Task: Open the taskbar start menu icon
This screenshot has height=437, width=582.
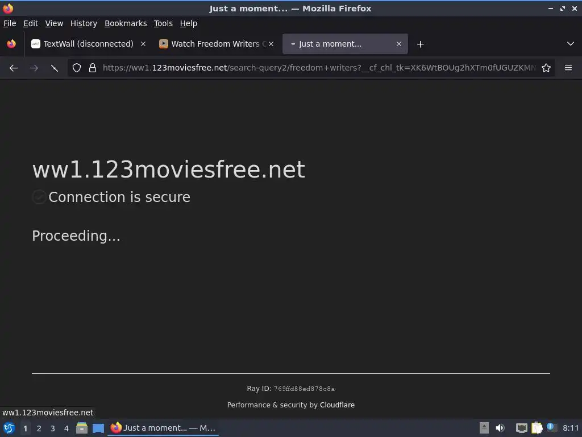Action: (9, 428)
